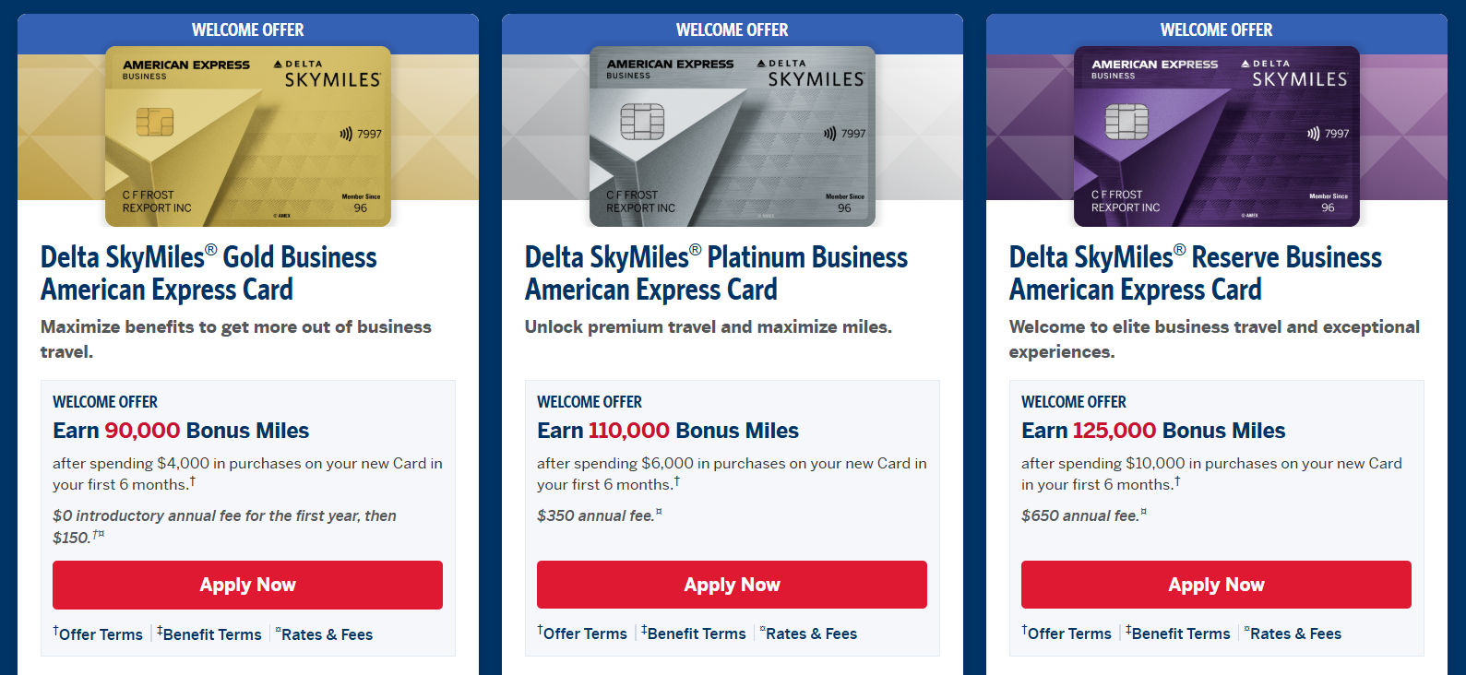Open Benefit Terms for the Platinum card
Screen dimensions: 1466x675
click(x=696, y=634)
